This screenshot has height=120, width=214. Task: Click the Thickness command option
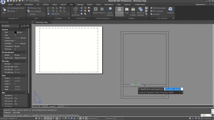click(x=164, y=92)
